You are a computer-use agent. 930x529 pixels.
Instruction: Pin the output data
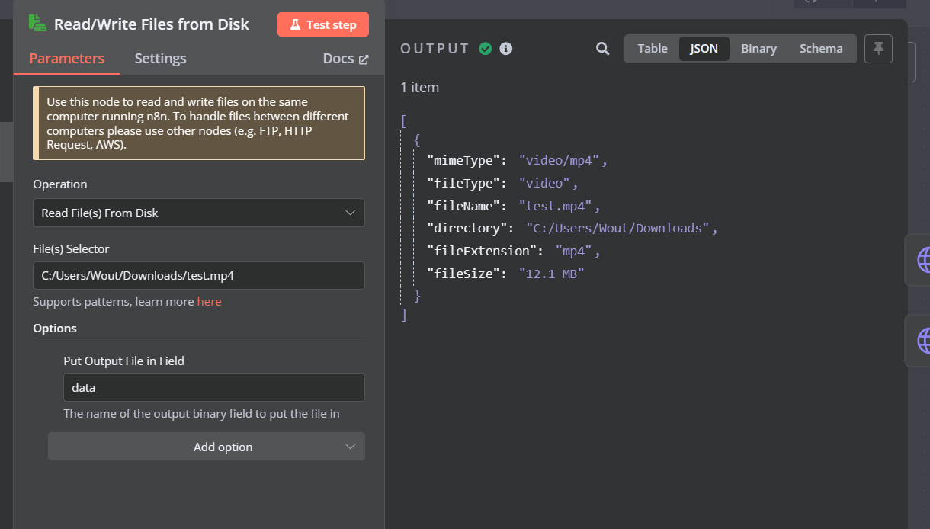[x=879, y=49]
